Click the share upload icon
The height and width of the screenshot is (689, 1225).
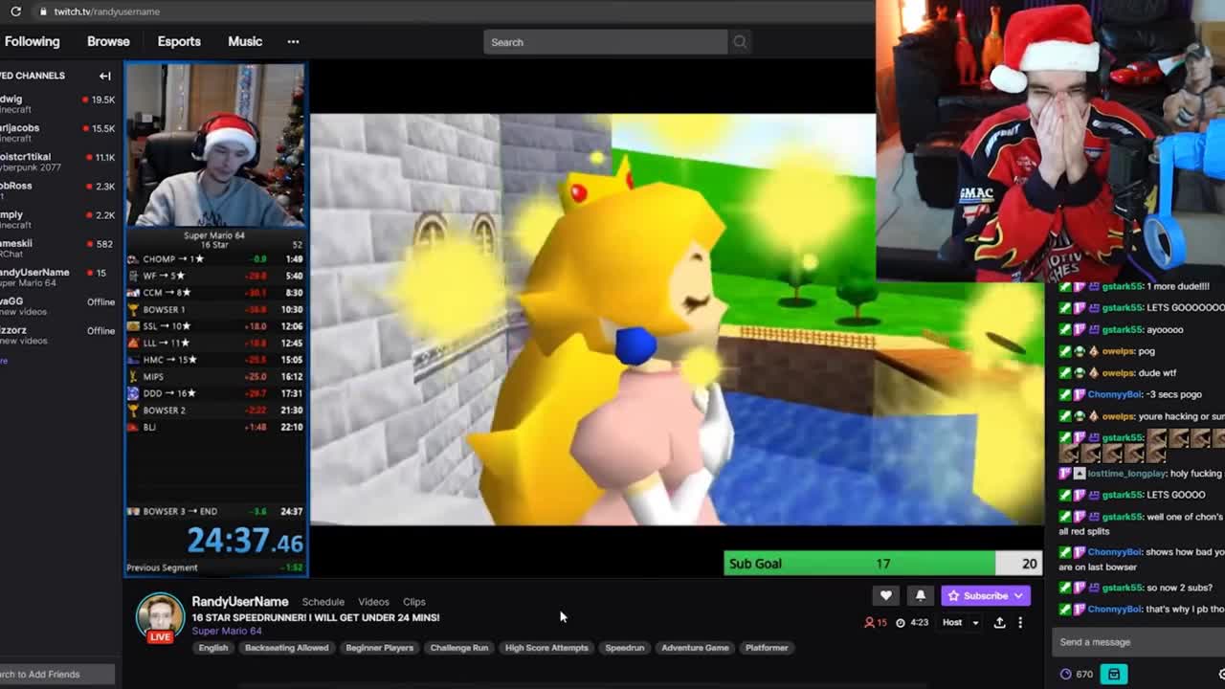point(999,623)
